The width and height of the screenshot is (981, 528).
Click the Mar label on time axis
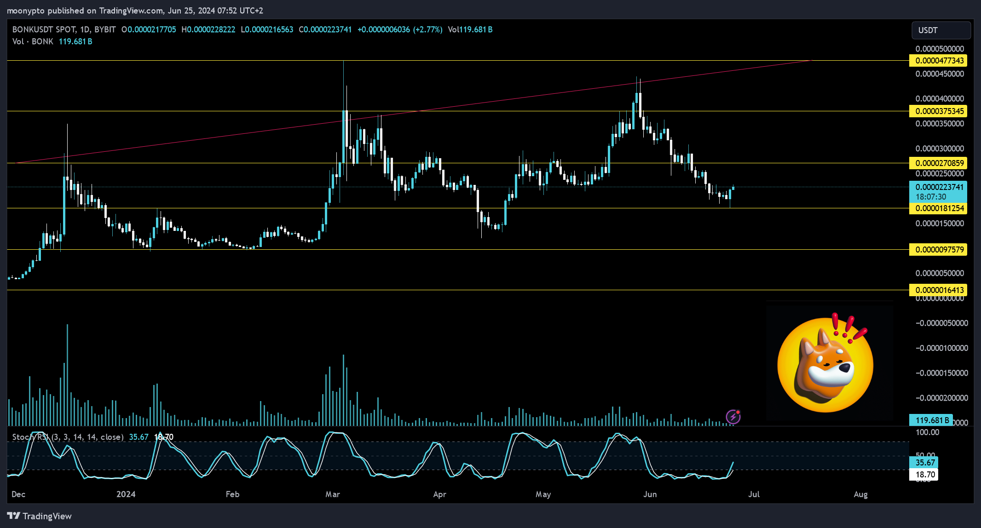[333, 494]
